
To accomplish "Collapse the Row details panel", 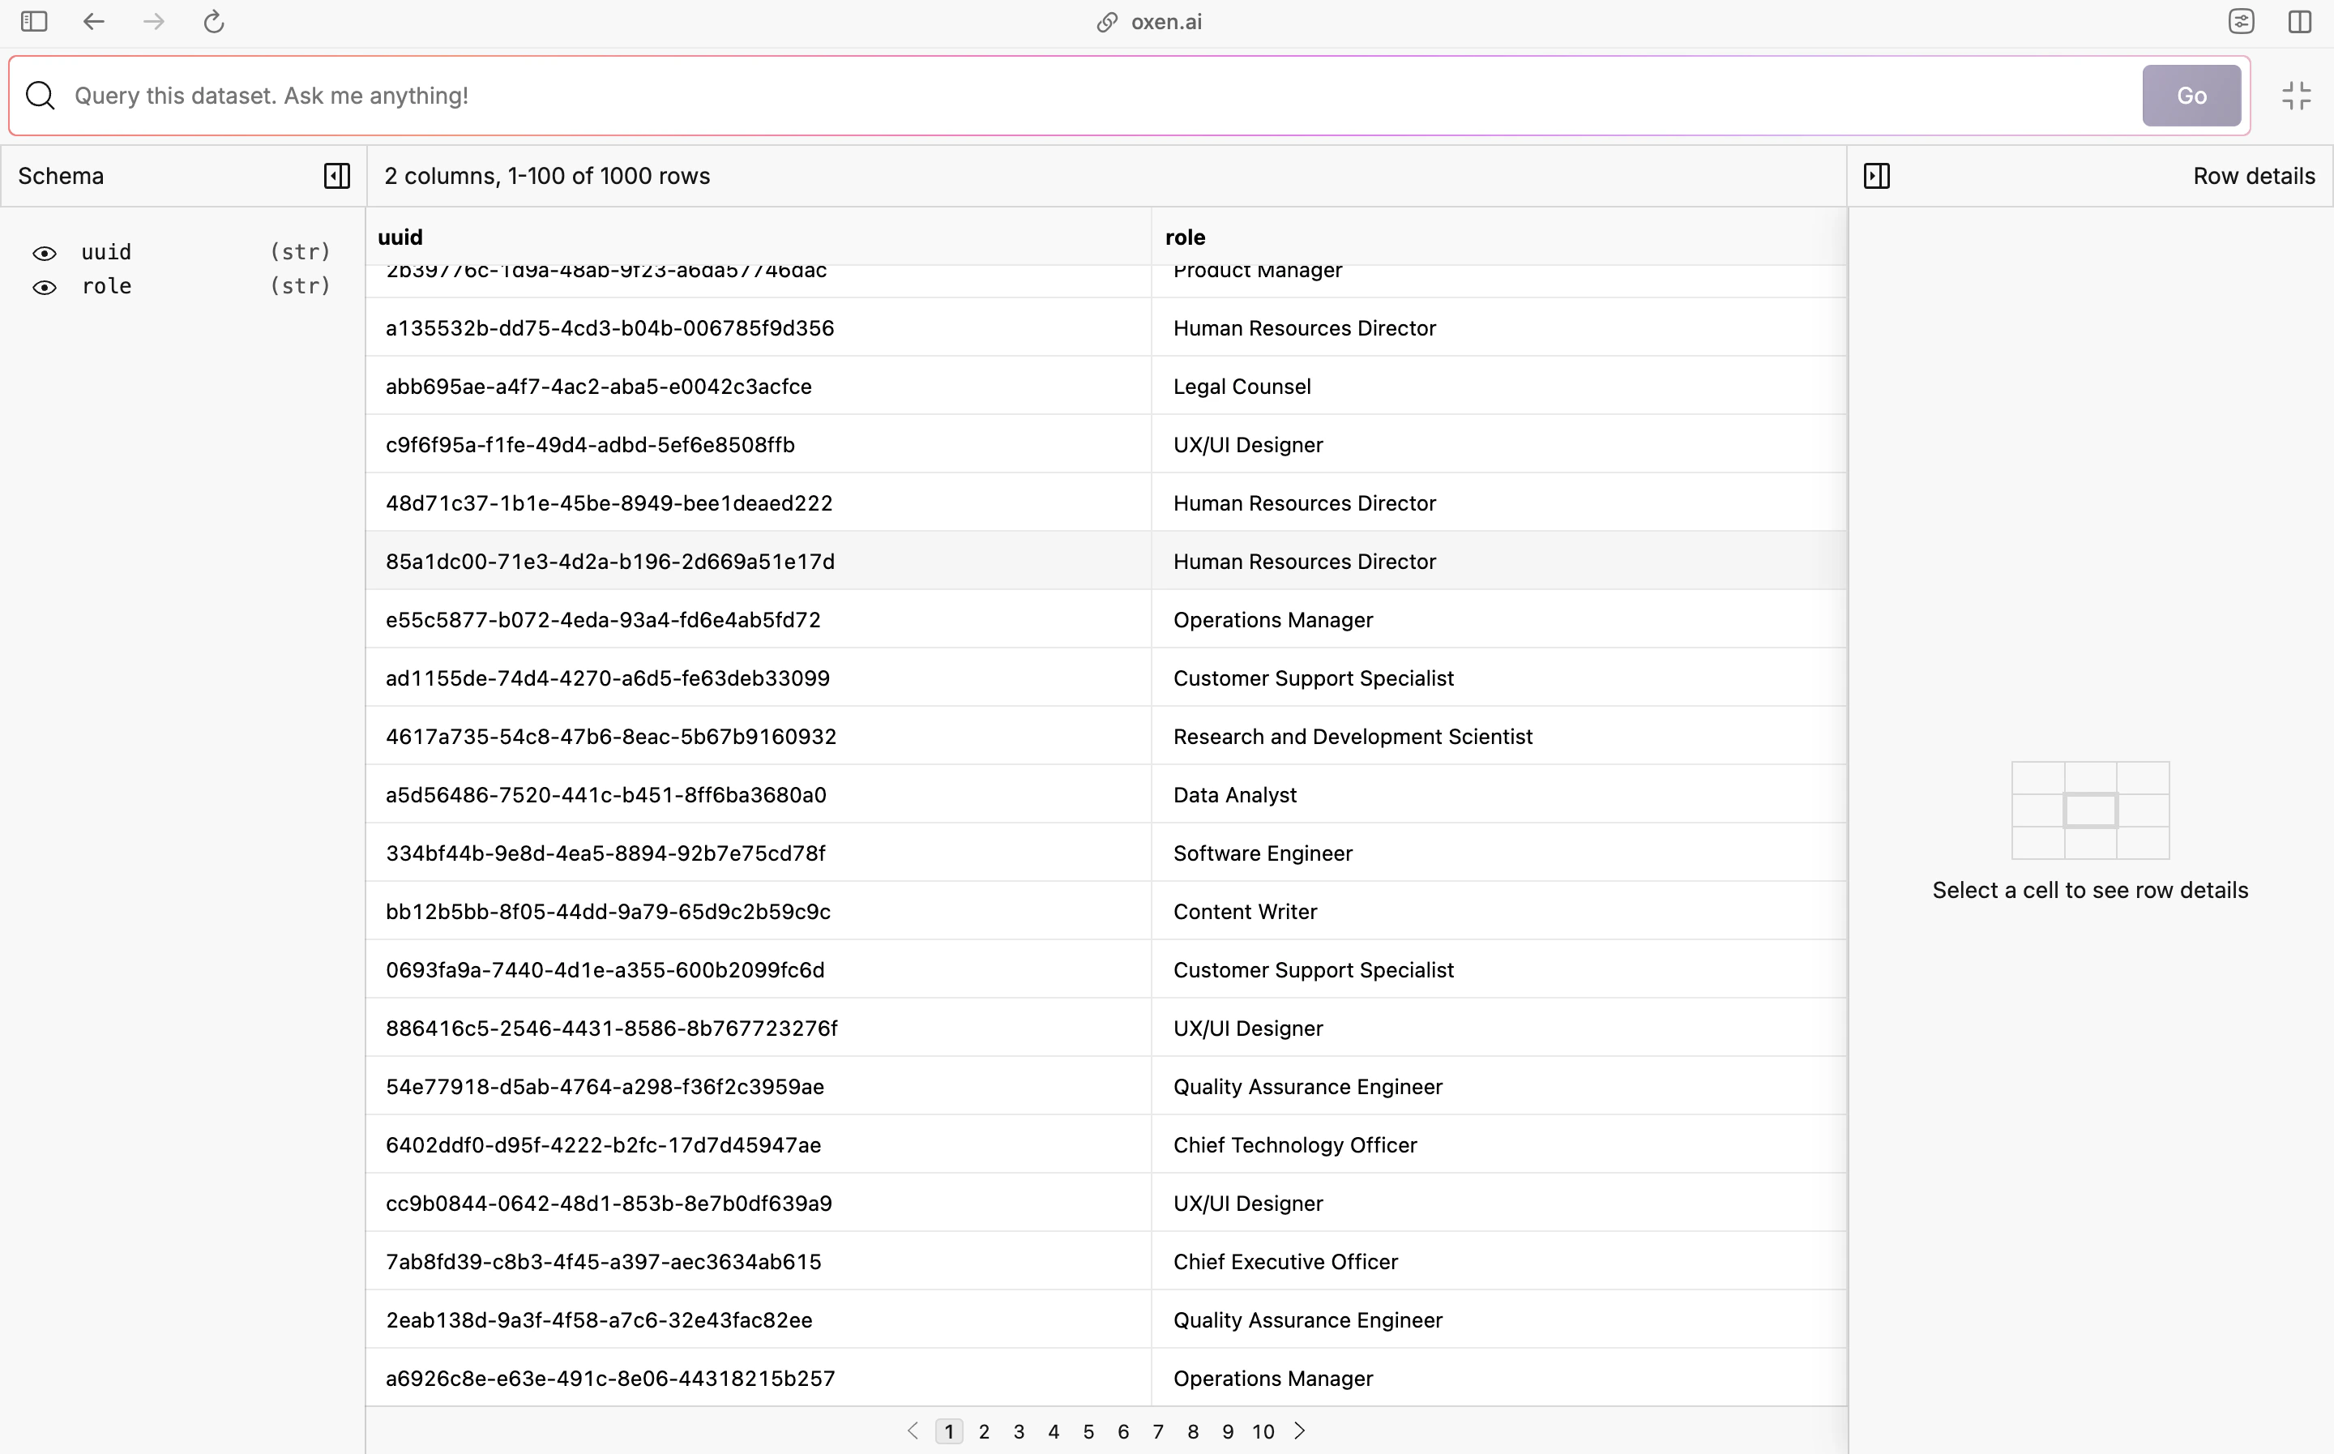I will (x=1876, y=176).
